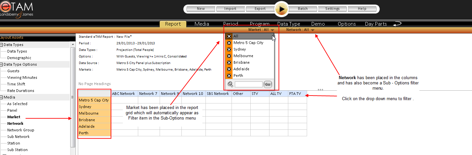The height and width of the screenshot is (155, 472).
Task: Click the ALL TV column header
Action: pyautogui.click(x=279, y=94)
